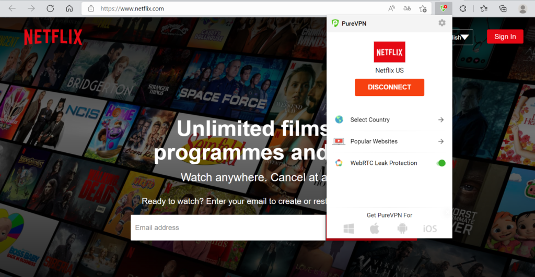Toggle WebRTC Leak Protection switch

[441, 163]
